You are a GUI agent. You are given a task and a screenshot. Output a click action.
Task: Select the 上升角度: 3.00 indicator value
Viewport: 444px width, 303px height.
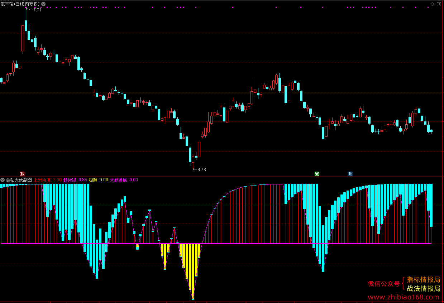pyautogui.click(x=48, y=180)
